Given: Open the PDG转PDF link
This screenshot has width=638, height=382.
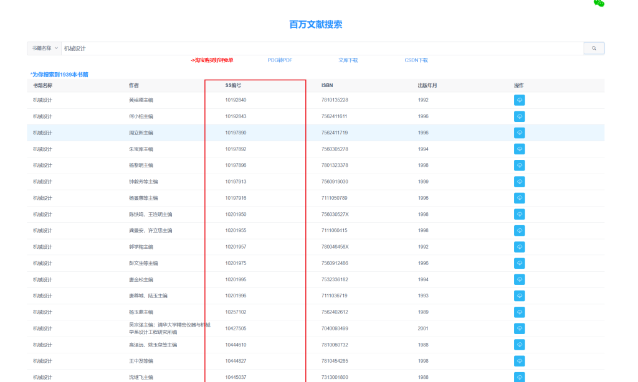Looking at the screenshot, I should 280,60.
